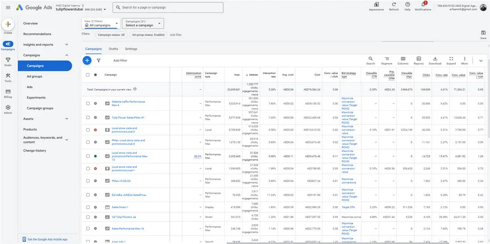Image resolution: width=490 pixels, height=244 pixels.
Task: Open status dropdown for Performance Max-10 row
Action: coord(95,156)
